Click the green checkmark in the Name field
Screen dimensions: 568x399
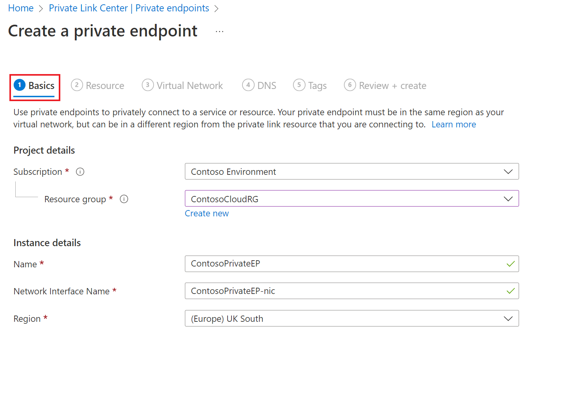[x=510, y=264]
